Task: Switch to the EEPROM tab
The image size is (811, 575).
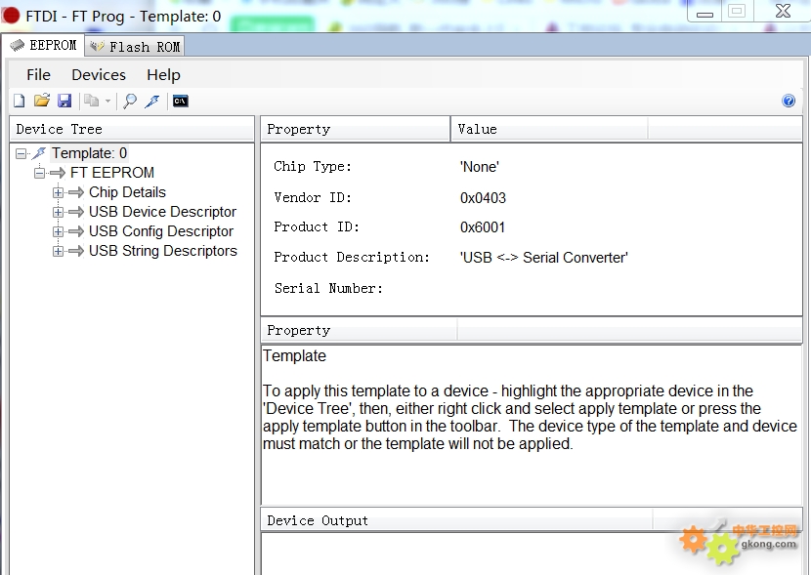Action: [x=43, y=46]
